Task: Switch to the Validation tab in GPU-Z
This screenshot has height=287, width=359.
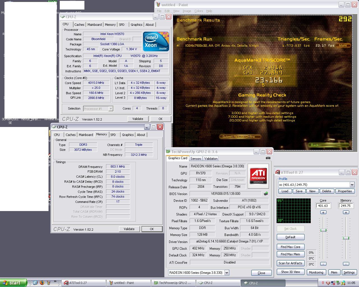Action: [x=211, y=159]
